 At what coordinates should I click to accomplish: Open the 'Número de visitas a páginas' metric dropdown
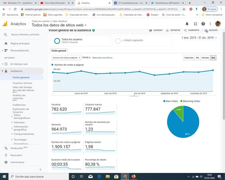66,58
